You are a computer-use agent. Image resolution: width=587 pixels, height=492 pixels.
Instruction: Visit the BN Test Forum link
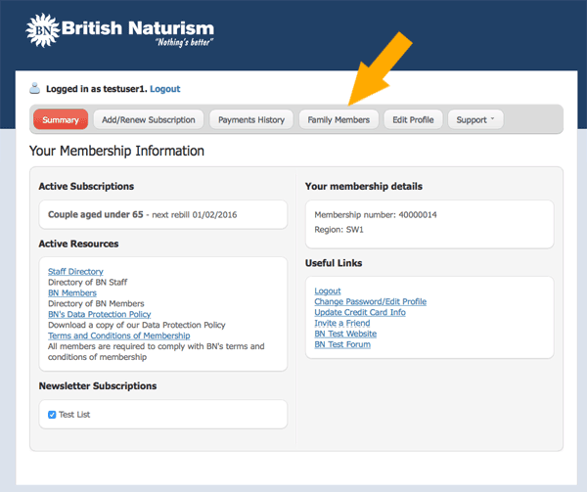click(342, 344)
